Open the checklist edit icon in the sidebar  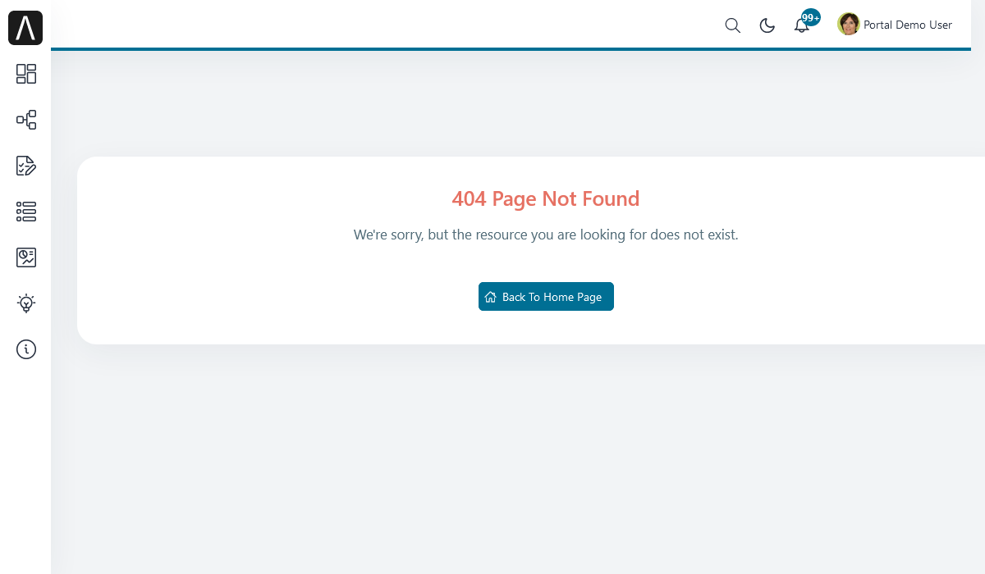(26, 166)
